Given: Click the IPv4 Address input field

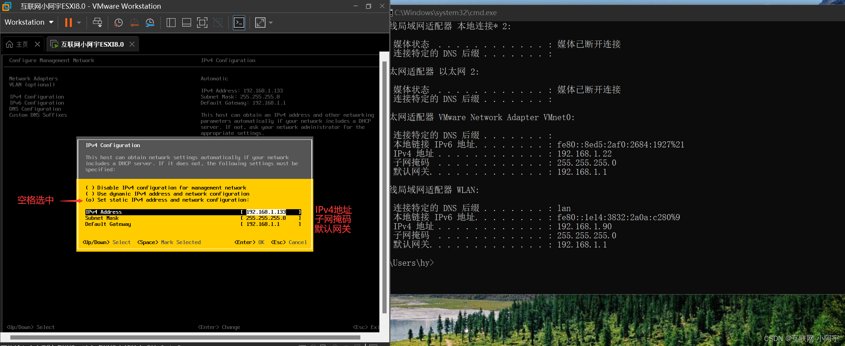Looking at the screenshot, I should coord(271,212).
